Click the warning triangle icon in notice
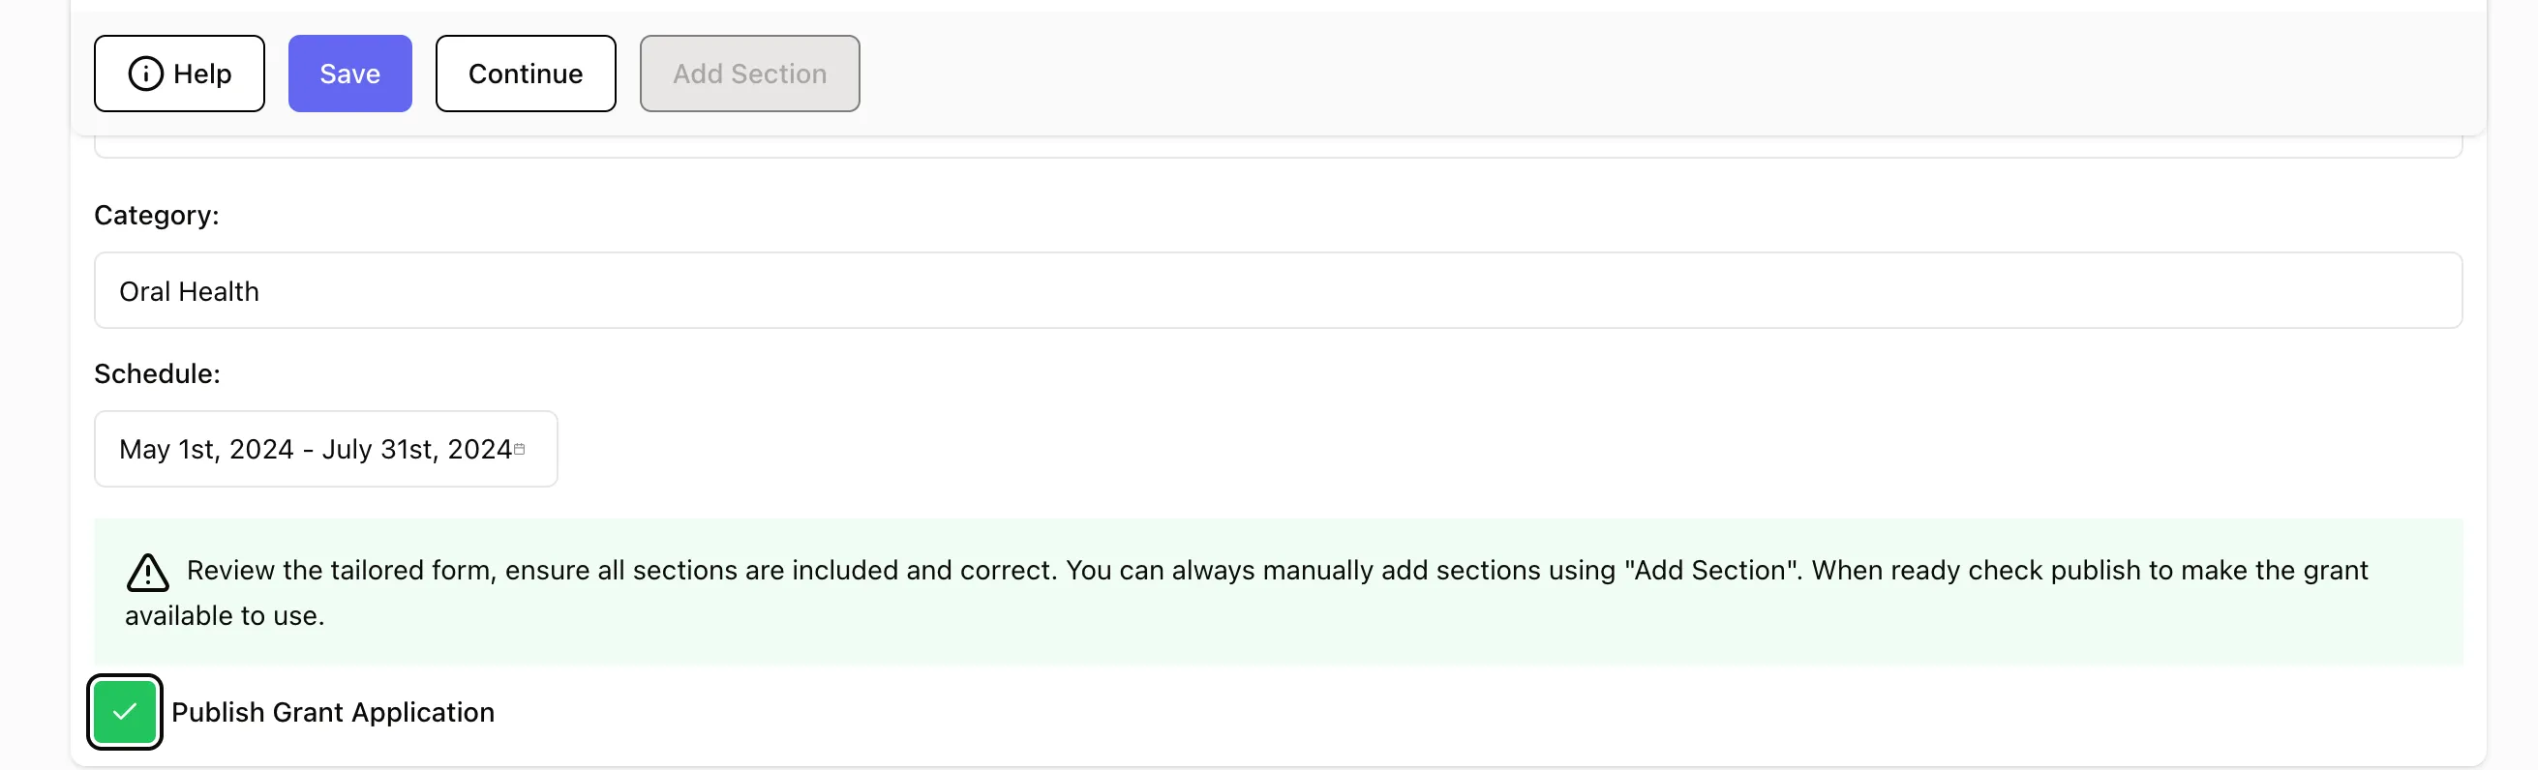 coord(148,572)
